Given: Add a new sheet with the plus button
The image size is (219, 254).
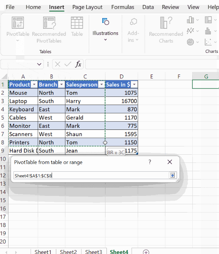Looking at the screenshot, I should [x=146, y=252].
